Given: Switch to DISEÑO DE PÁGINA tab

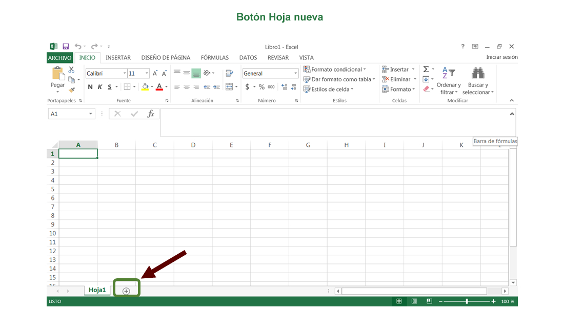Looking at the screenshot, I should click(166, 58).
